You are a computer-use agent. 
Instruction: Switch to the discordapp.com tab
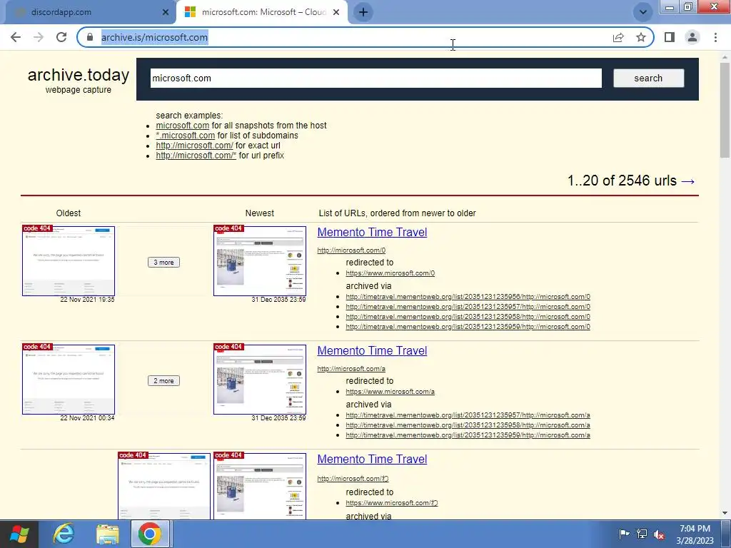89,13
